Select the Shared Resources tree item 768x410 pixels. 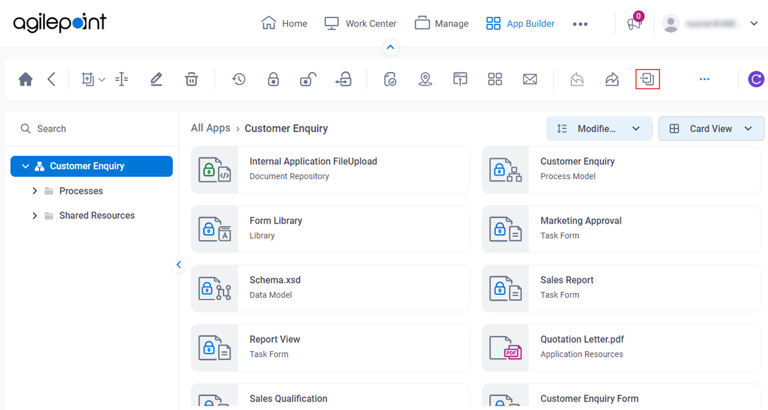[97, 215]
